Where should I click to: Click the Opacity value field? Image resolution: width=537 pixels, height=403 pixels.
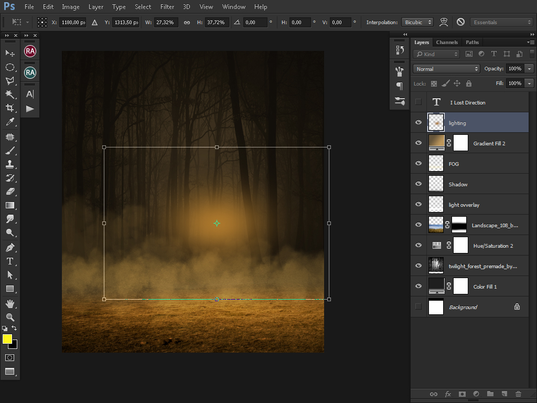[x=514, y=69]
